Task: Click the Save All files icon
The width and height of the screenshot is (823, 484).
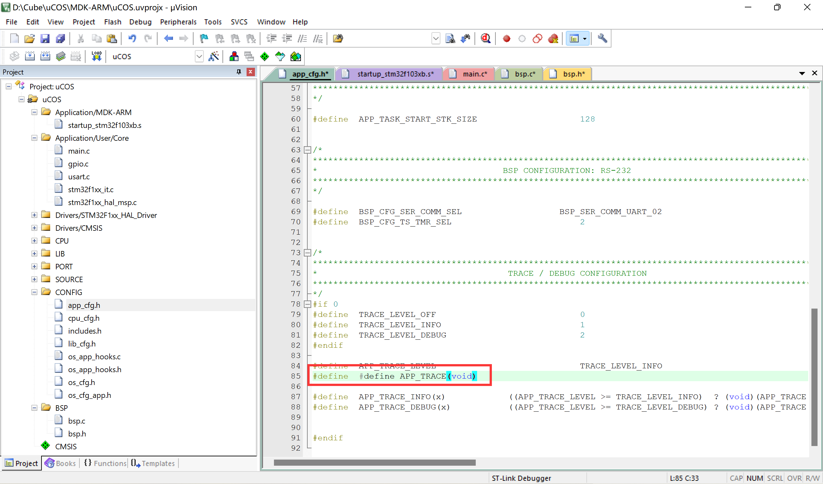Action: point(61,39)
